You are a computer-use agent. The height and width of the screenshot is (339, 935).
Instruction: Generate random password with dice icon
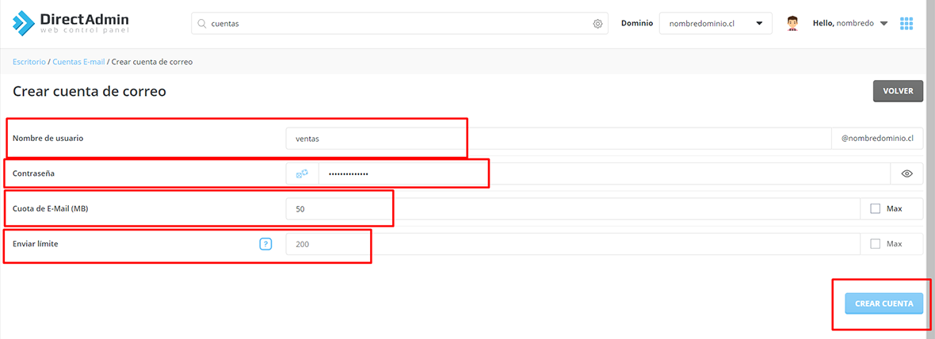(x=302, y=174)
